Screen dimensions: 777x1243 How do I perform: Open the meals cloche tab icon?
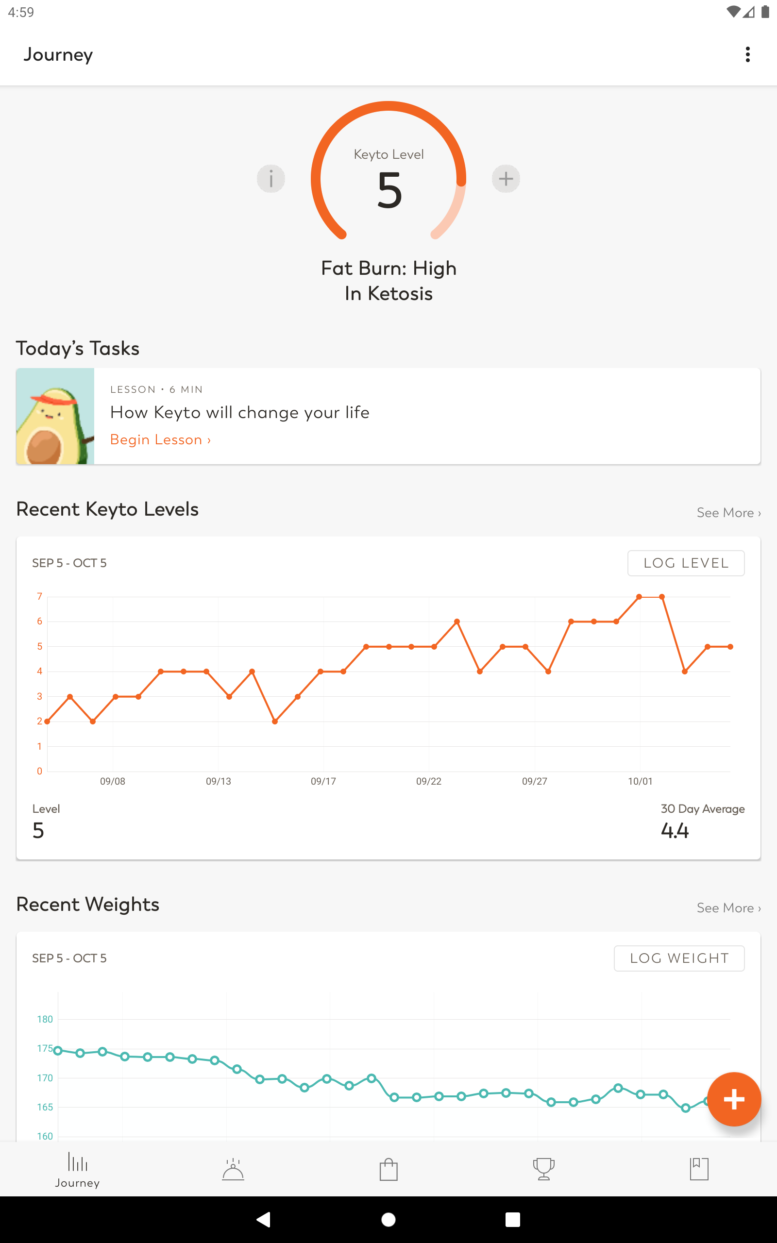click(x=233, y=1169)
